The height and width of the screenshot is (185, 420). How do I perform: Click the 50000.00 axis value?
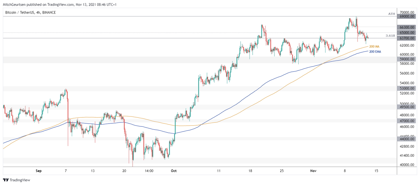coord(407,104)
